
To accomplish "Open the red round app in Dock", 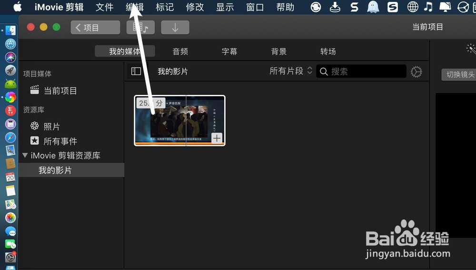I will click(10, 110).
